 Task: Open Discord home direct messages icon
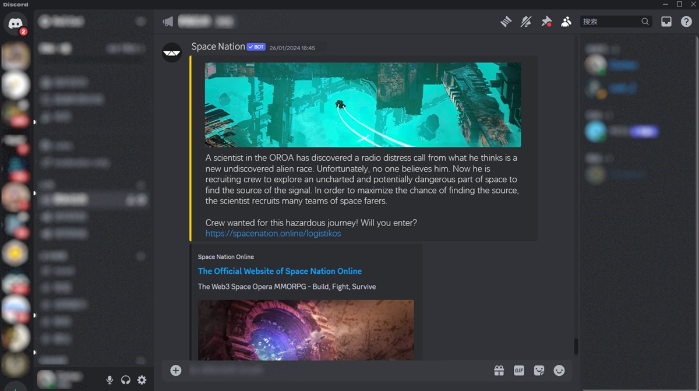15,23
